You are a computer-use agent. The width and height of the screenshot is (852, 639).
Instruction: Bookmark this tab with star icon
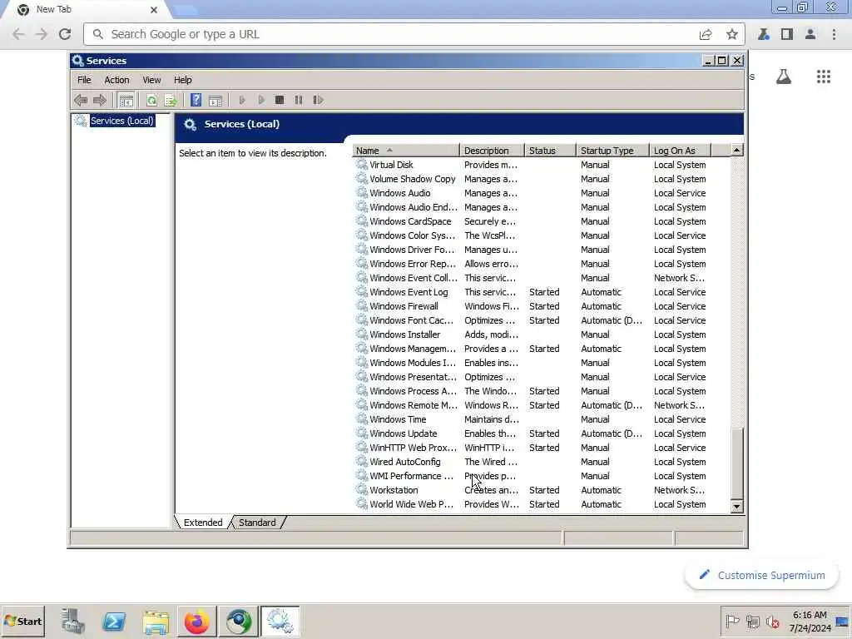pos(732,34)
